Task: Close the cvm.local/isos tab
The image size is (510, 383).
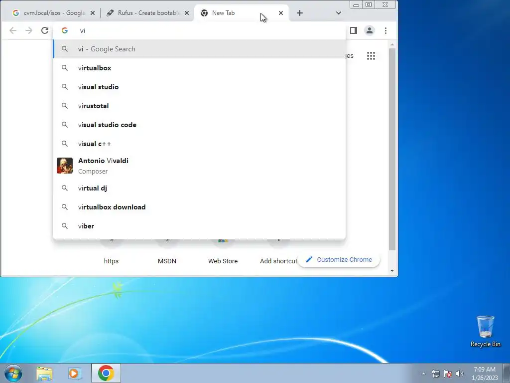Action: click(x=93, y=13)
